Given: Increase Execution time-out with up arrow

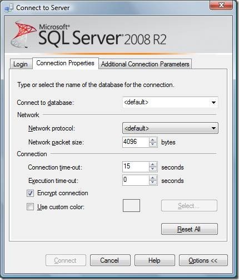Looking at the screenshot, I should tap(153, 178).
